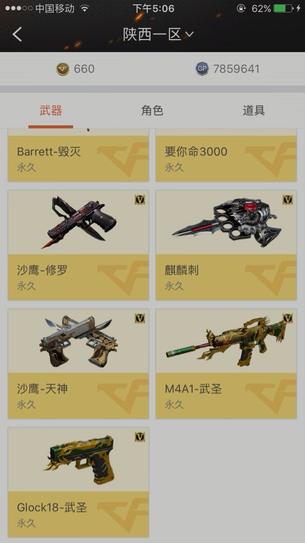Switch to the 道具 tab
This screenshot has width=305, height=543.
click(x=254, y=111)
